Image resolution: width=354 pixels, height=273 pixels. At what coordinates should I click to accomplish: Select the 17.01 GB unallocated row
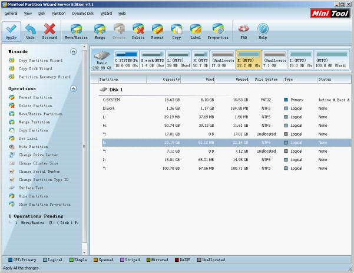pos(226,134)
